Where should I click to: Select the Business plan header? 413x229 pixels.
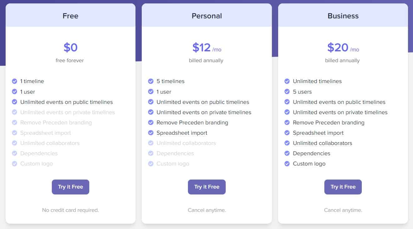pyautogui.click(x=343, y=16)
